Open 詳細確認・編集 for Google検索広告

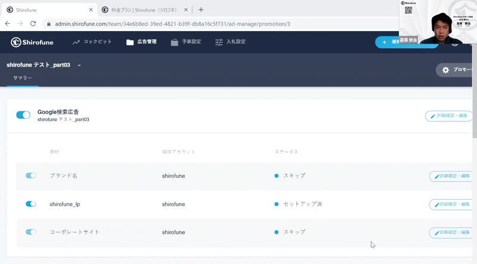pos(448,116)
